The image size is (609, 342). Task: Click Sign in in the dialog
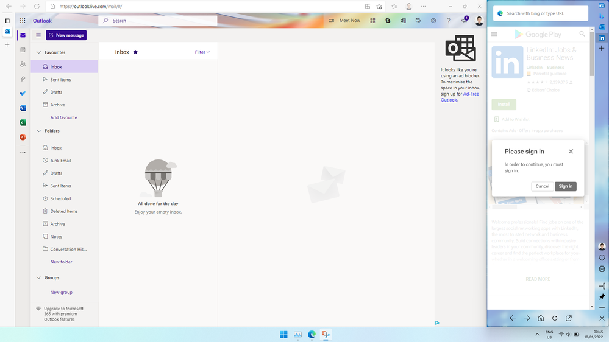click(x=566, y=186)
